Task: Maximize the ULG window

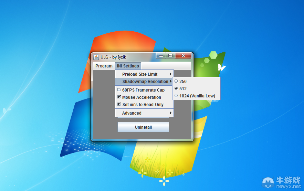Action: tap(170, 56)
